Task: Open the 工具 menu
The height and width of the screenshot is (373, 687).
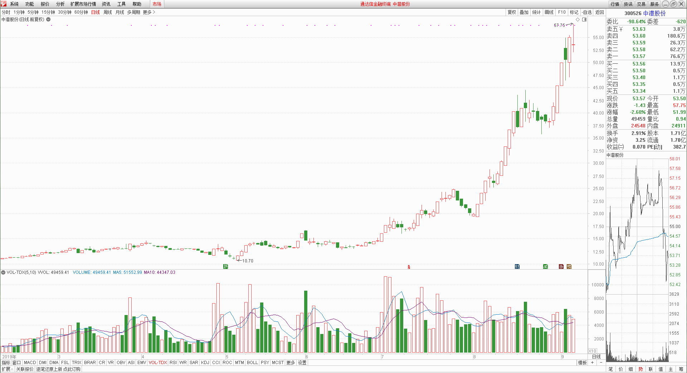Action: [x=122, y=4]
